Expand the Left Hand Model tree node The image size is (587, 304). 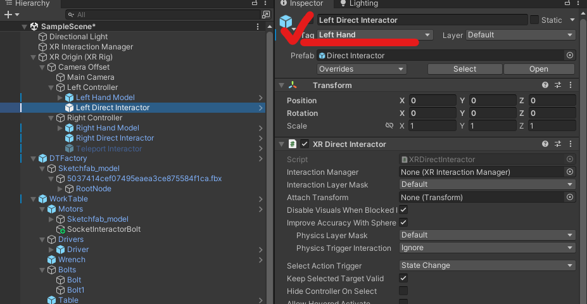60,98
